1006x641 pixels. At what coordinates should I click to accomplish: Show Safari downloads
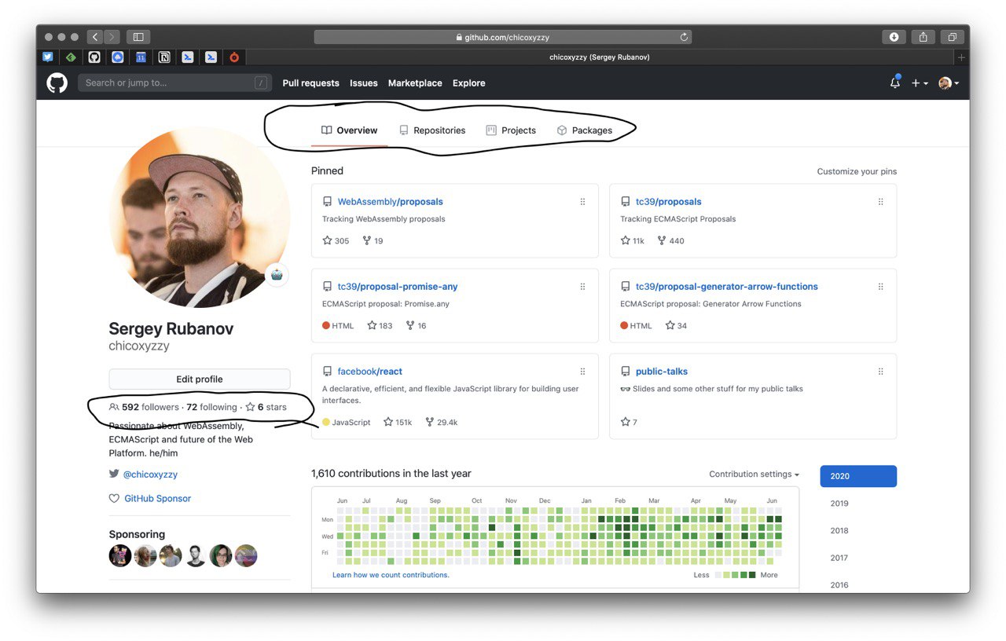tap(894, 37)
